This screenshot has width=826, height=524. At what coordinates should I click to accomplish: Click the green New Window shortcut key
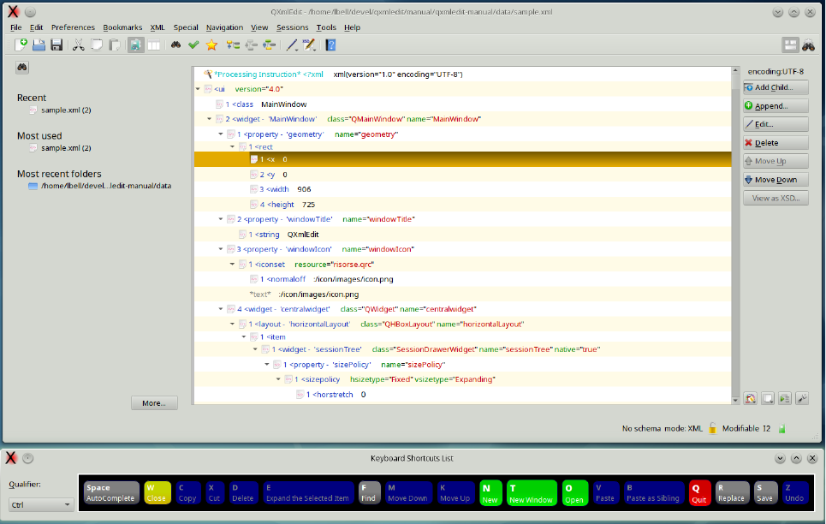point(531,493)
